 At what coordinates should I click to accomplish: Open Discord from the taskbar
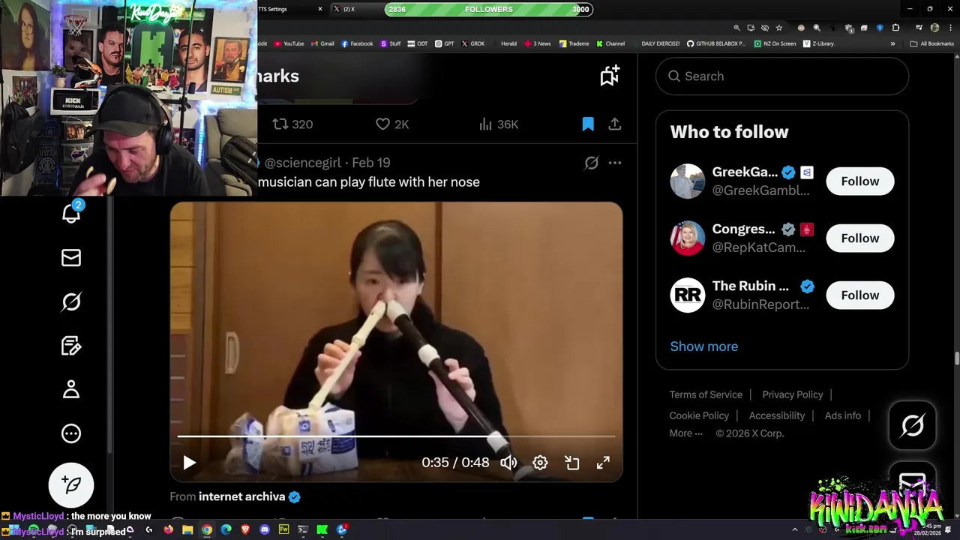pyautogui.click(x=265, y=529)
